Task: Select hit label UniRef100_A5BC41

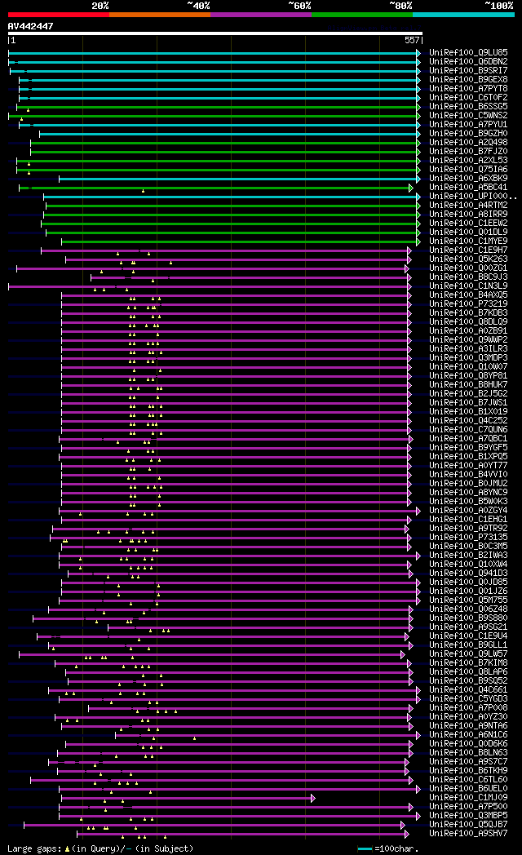Action: point(468,188)
